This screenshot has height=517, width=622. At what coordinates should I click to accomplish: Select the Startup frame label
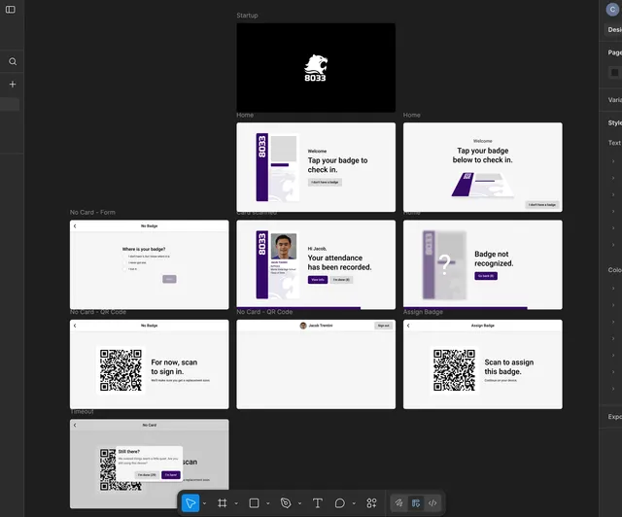click(x=247, y=16)
